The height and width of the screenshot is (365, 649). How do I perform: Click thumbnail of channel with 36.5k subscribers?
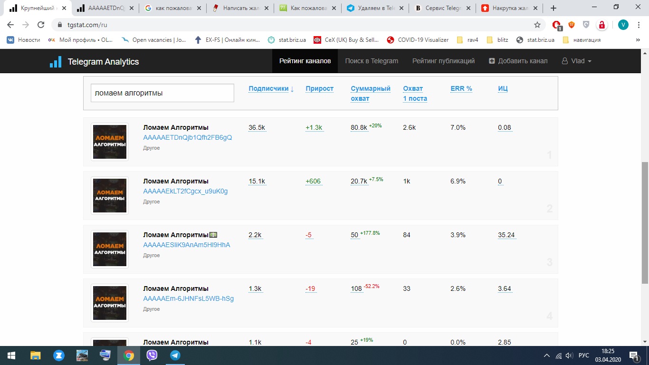pos(110,142)
